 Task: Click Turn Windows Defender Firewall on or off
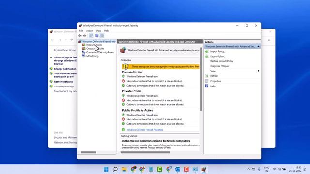[x=65, y=75]
